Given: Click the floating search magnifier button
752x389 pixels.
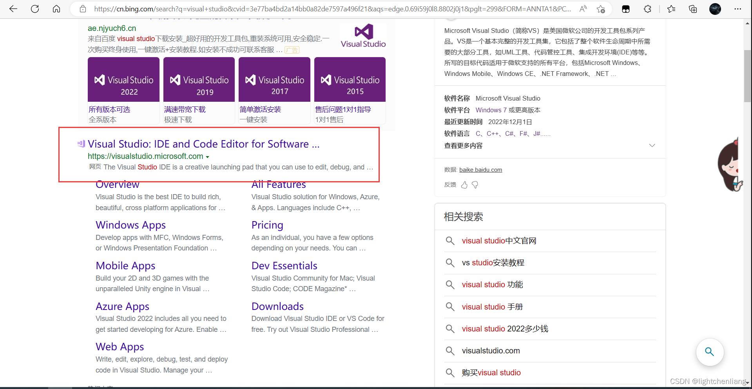Looking at the screenshot, I should (710, 352).
